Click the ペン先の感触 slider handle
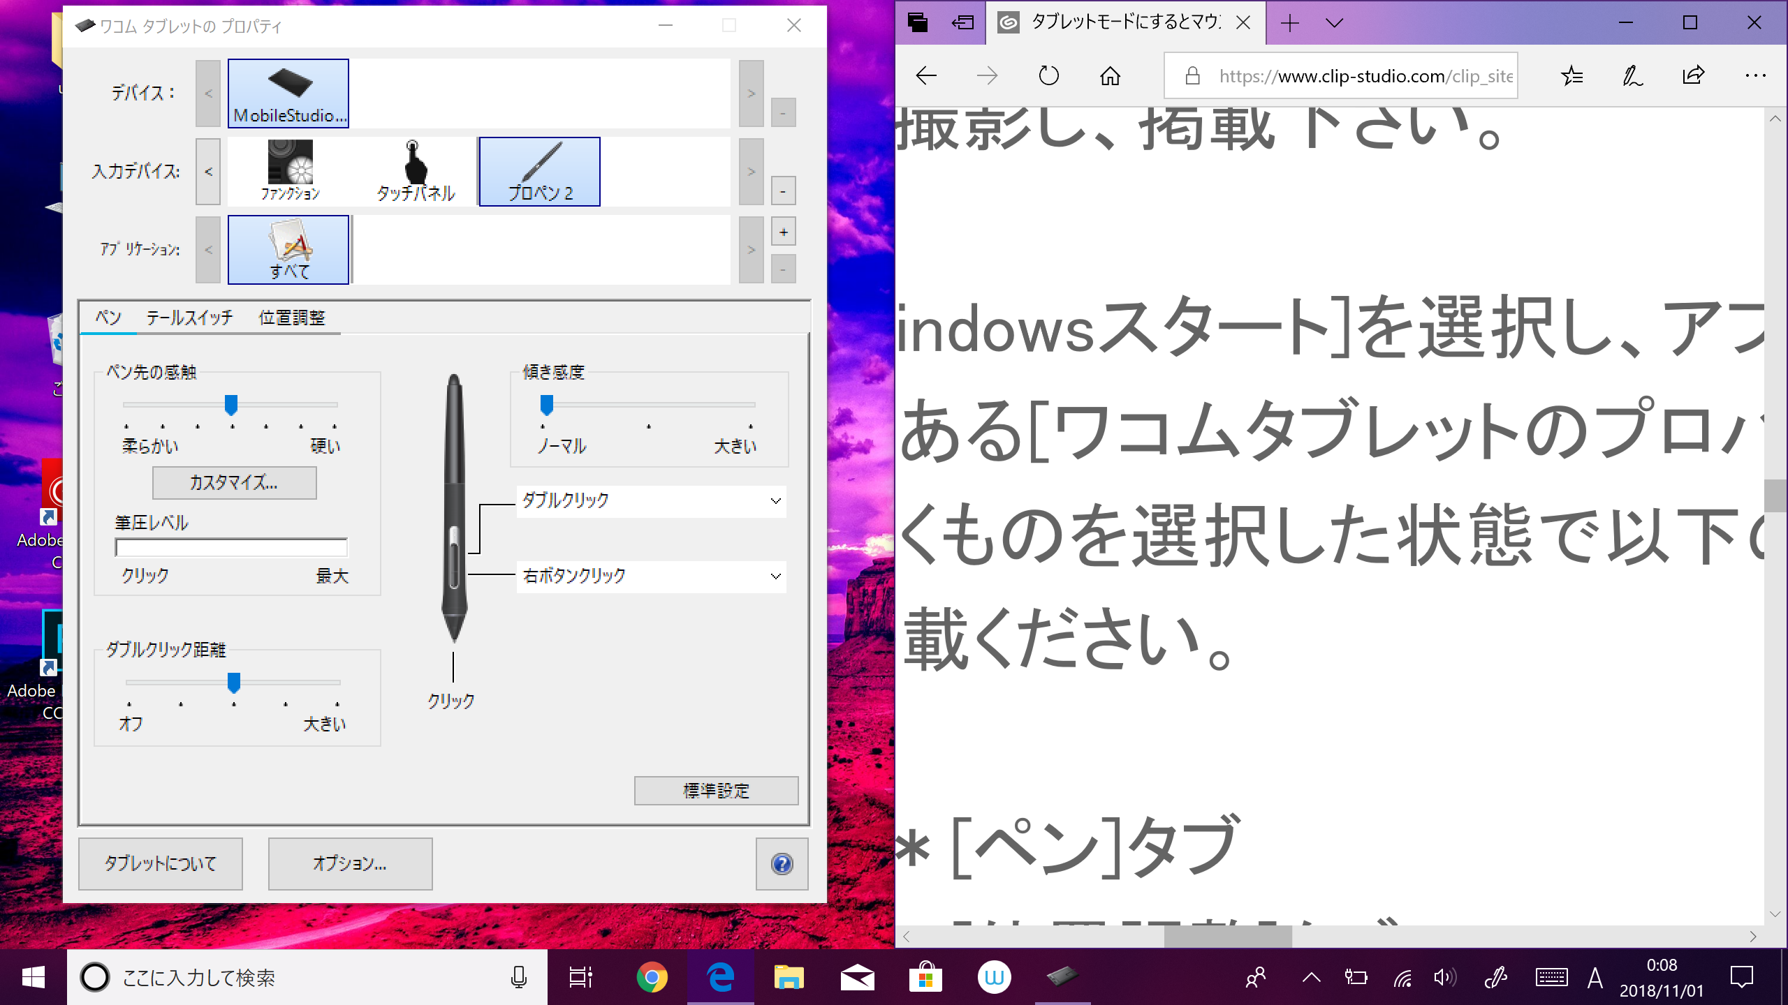Image resolution: width=1788 pixels, height=1005 pixels. 231,405
